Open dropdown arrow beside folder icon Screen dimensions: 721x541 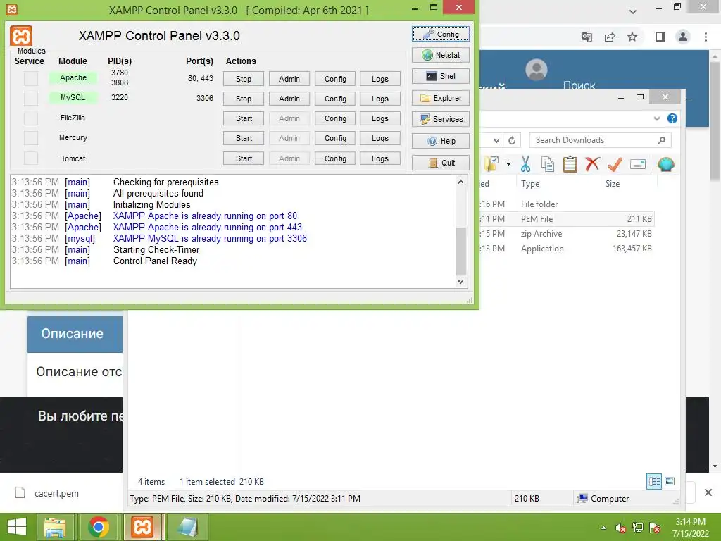(x=508, y=163)
